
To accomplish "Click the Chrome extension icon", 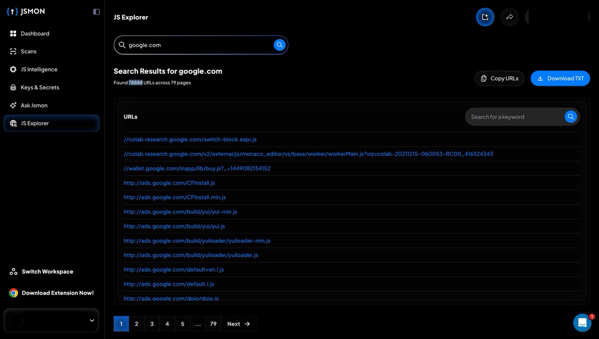I will pyautogui.click(x=13, y=293).
